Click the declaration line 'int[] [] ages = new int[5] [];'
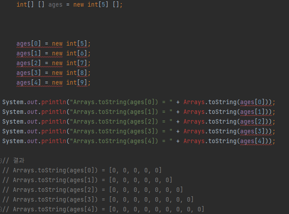Image resolution: width=289 pixels, height=214 pixels. 70,4
